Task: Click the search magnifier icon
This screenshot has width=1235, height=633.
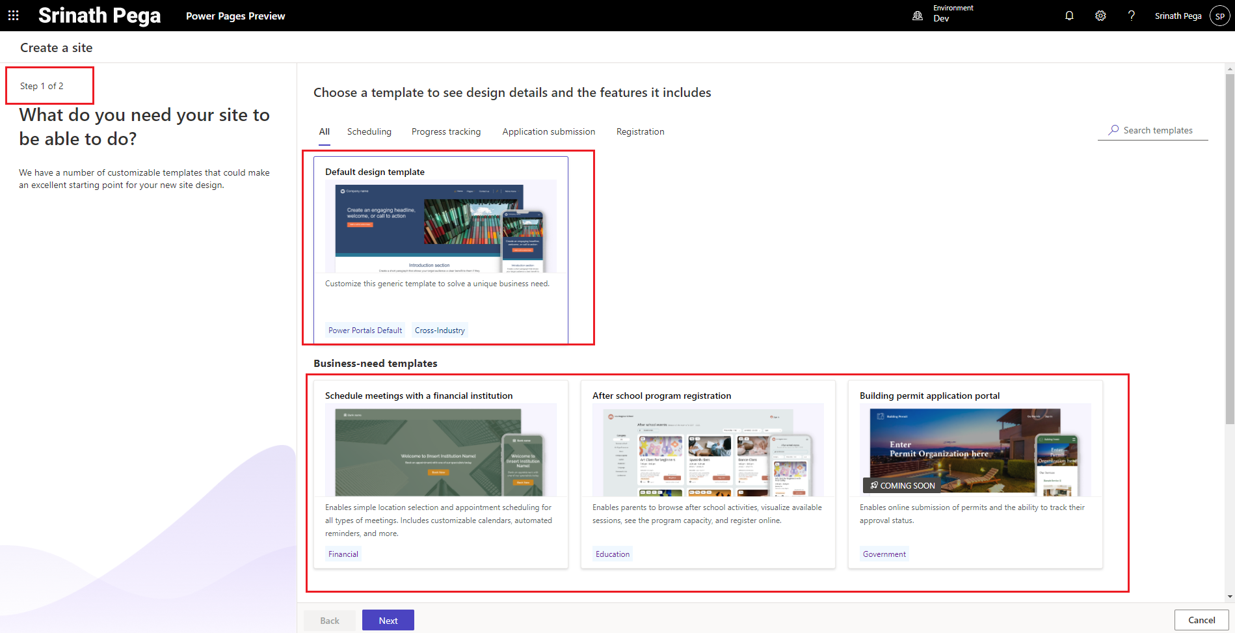Action: (x=1113, y=130)
